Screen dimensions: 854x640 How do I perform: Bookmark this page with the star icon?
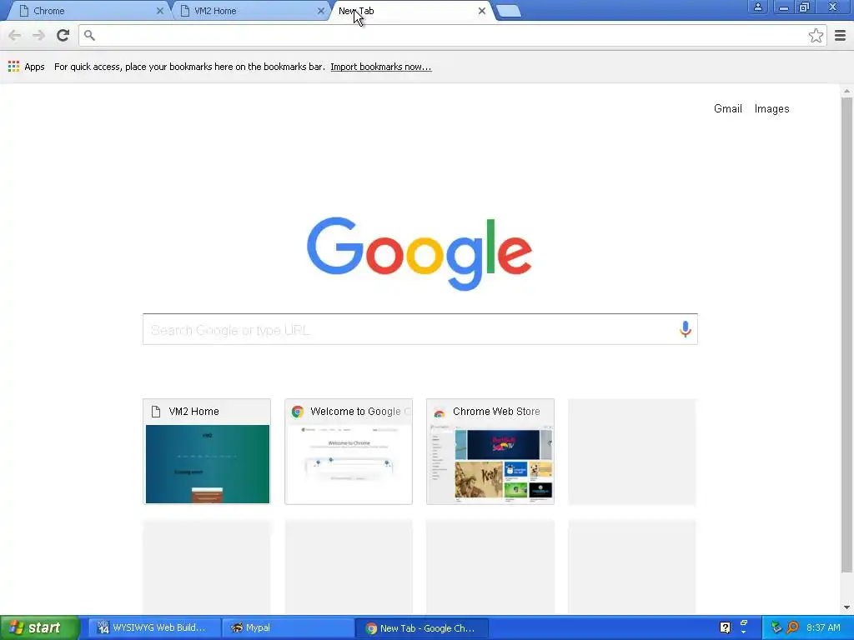coord(816,36)
